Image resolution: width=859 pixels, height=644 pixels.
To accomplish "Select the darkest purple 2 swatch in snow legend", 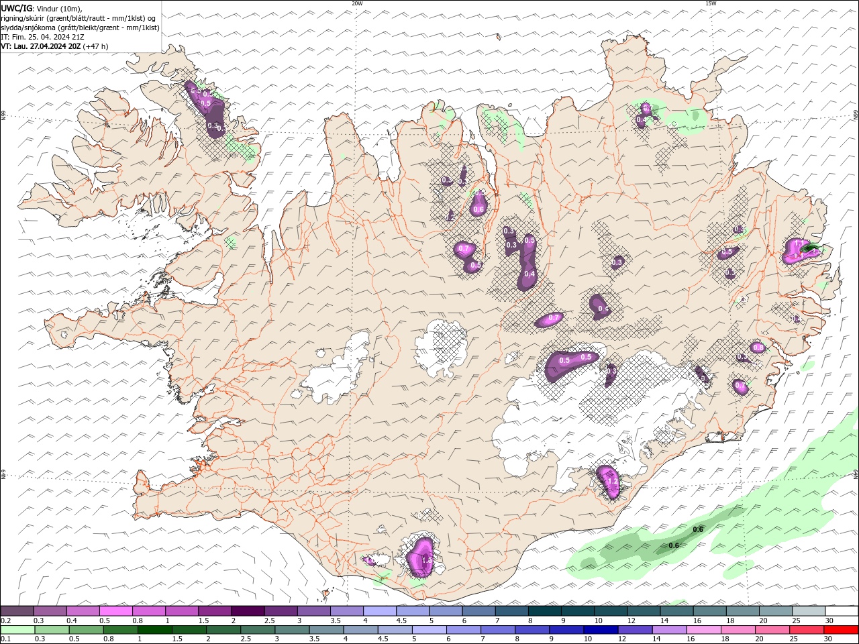I will 248,611.
